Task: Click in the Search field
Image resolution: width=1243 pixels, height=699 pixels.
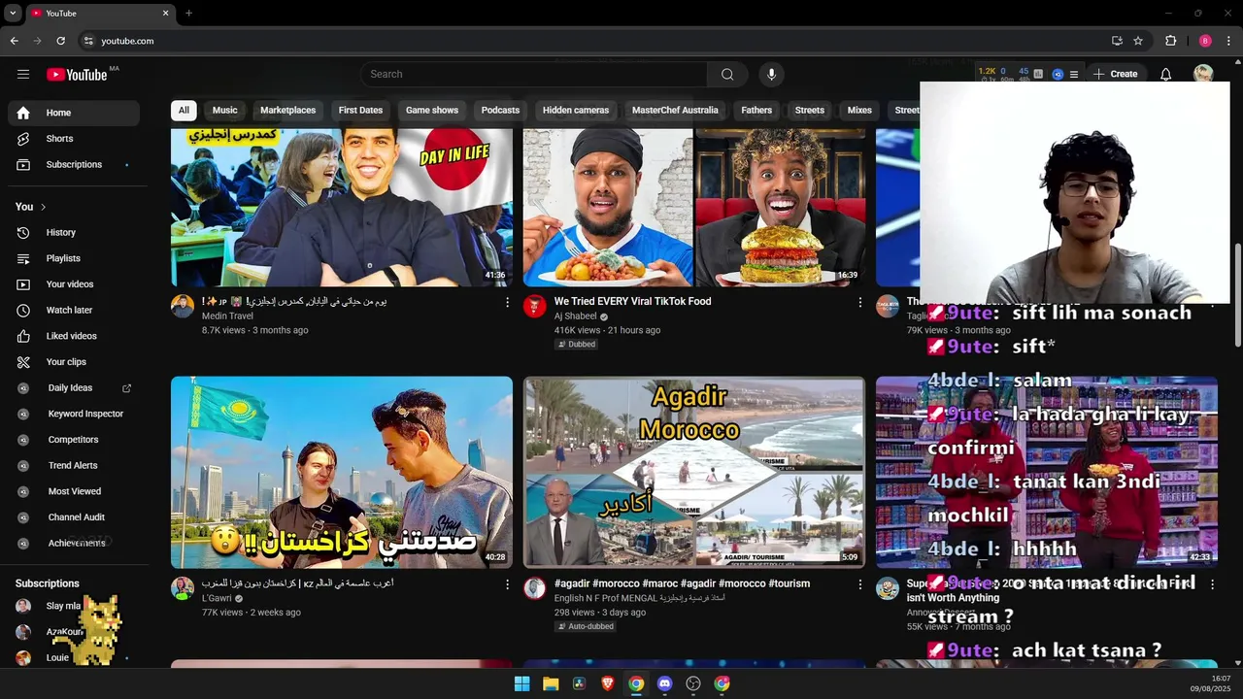Action: pyautogui.click(x=534, y=74)
